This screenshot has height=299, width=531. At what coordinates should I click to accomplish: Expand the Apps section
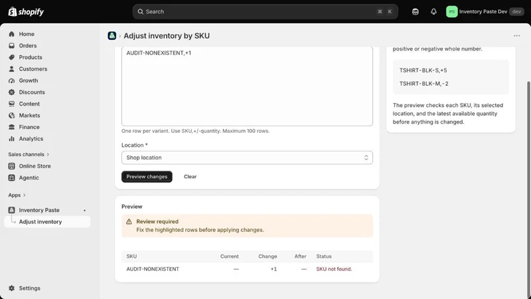17,195
